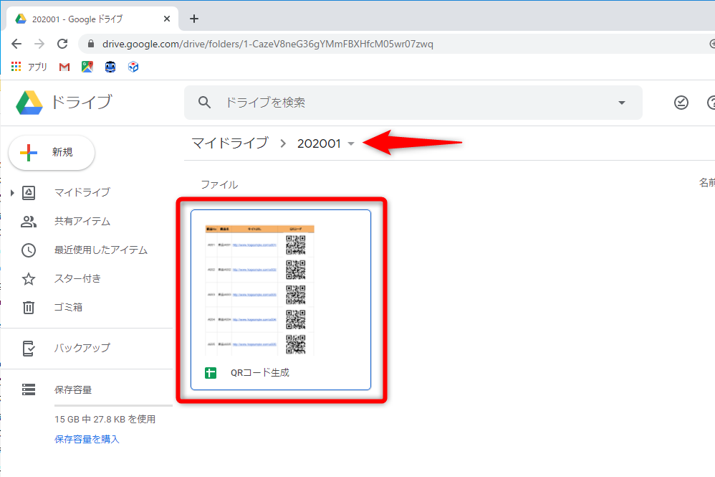Click the storage bars icon
Image resolution: width=715 pixels, height=477 pixels.
pos(29,389)
